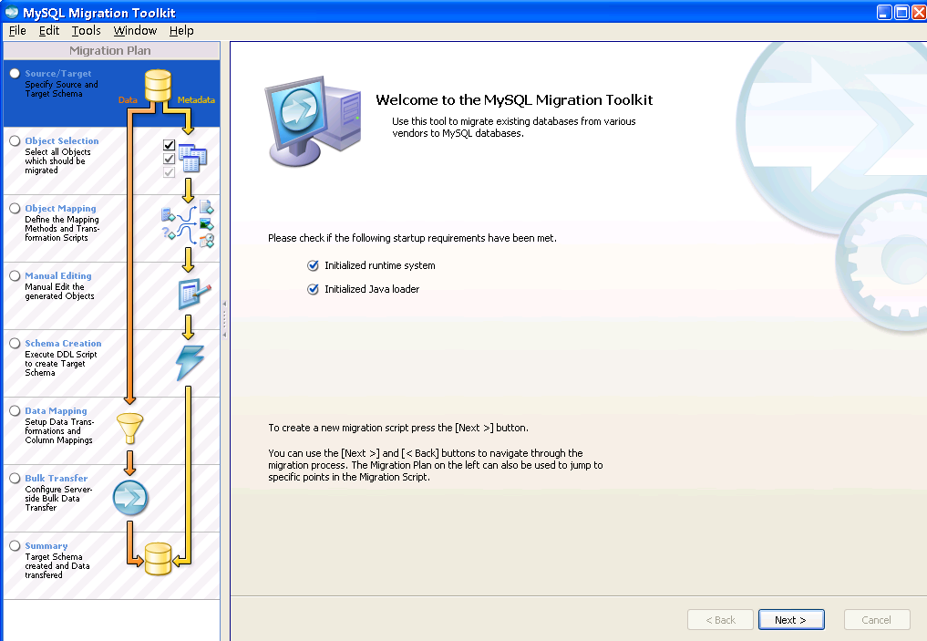The width and height of the screenshot is (927, 641).
Task: Select the Source/Target radio button
Action: click(15, 73)
